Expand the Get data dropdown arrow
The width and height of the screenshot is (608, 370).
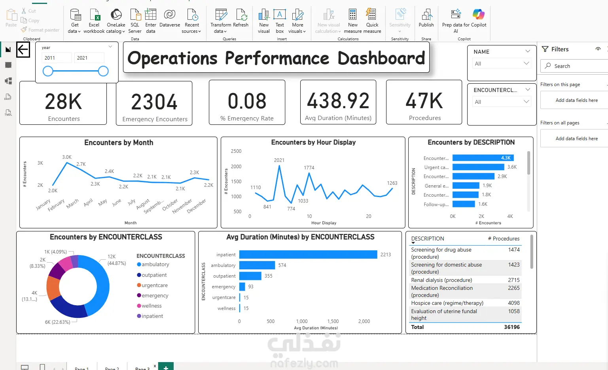79,32
